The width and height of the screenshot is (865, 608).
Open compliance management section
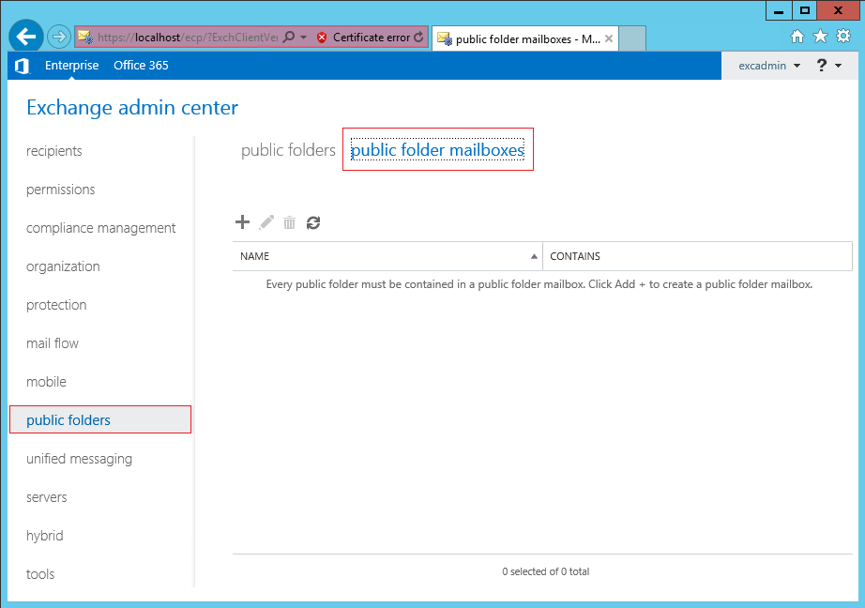[x=101, y=228]
